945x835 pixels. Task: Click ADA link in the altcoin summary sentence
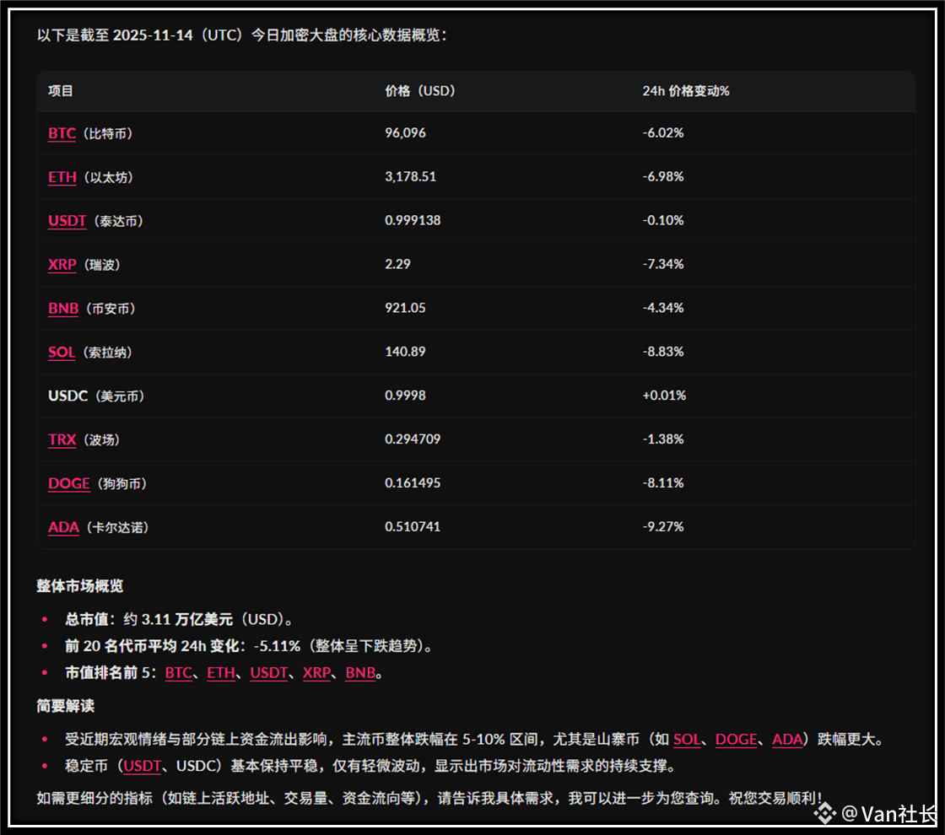(787, 739)
